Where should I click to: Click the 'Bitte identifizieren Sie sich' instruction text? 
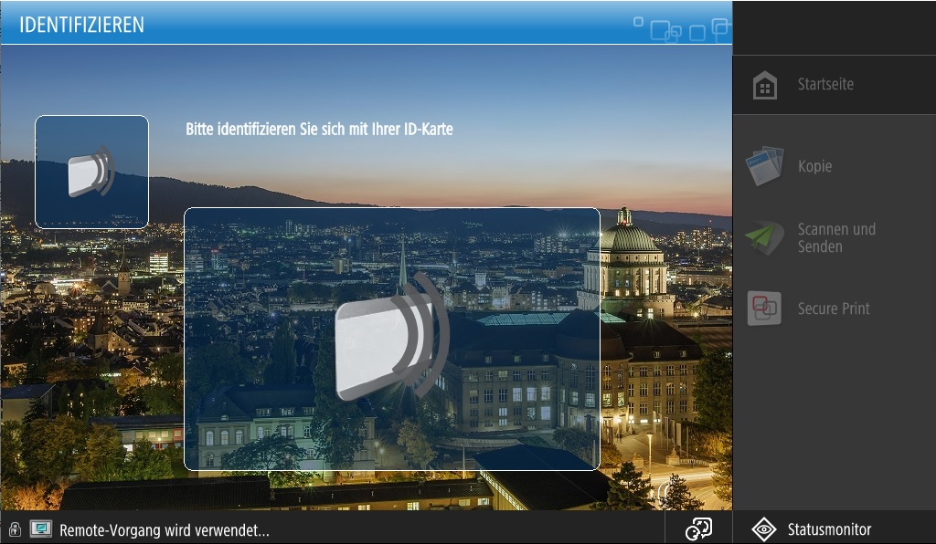tap(319, 130)
